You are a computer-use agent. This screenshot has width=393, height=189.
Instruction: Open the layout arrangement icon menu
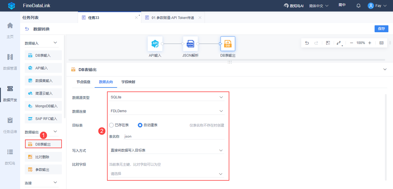(x=339, y=43)
